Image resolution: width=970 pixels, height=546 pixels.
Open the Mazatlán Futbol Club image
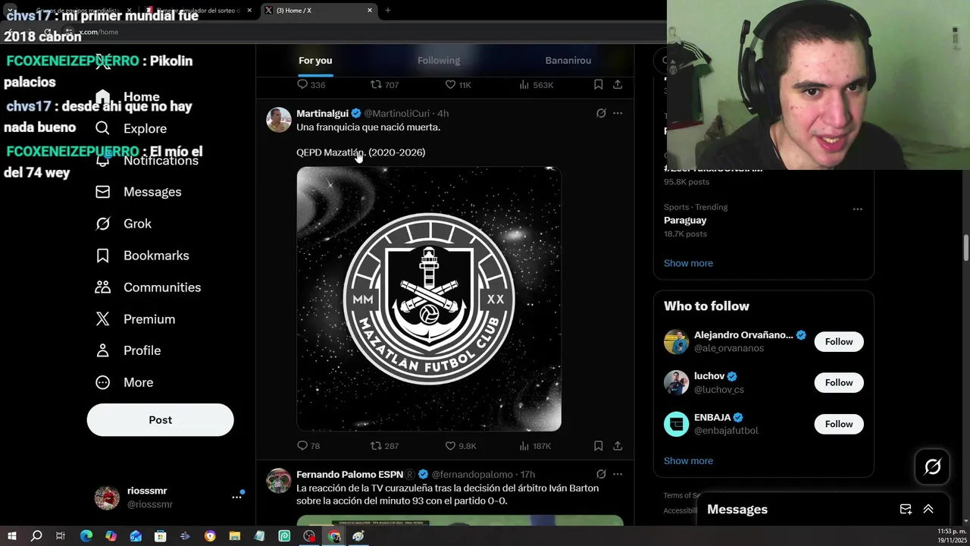(x=429, y=299)
